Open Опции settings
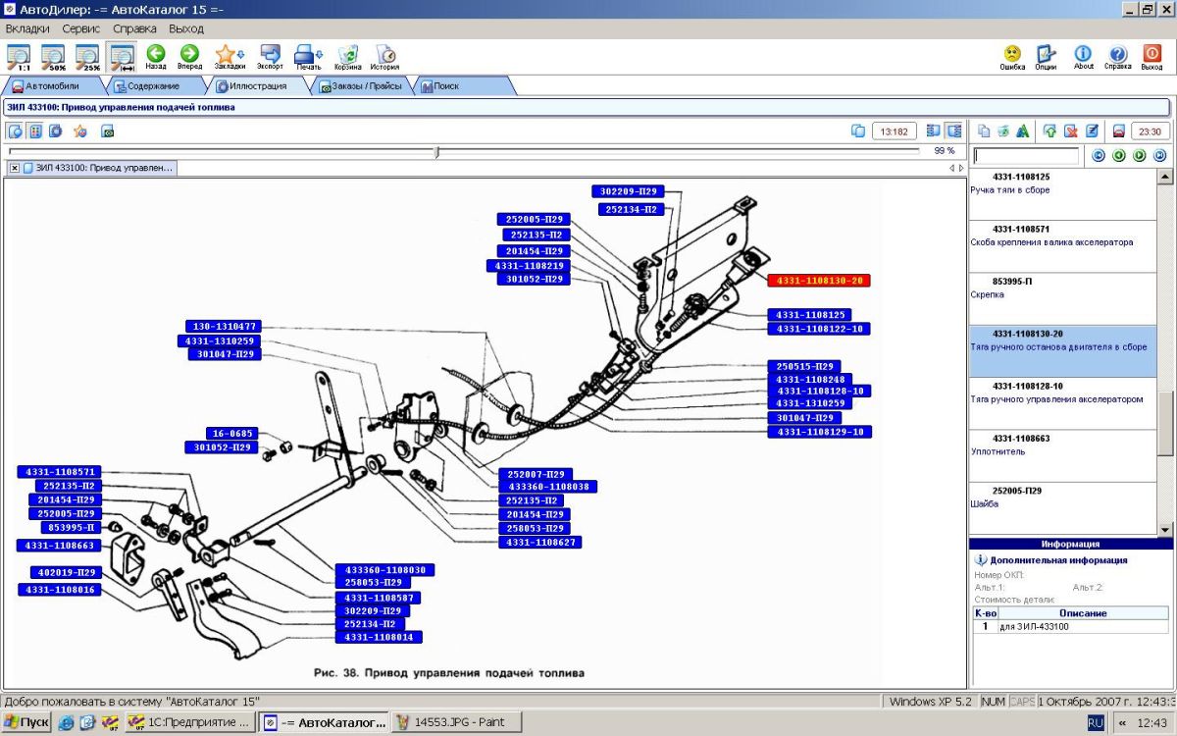Image resolution: width=1177 pixels, height=736 pixels. (1046, 57)
